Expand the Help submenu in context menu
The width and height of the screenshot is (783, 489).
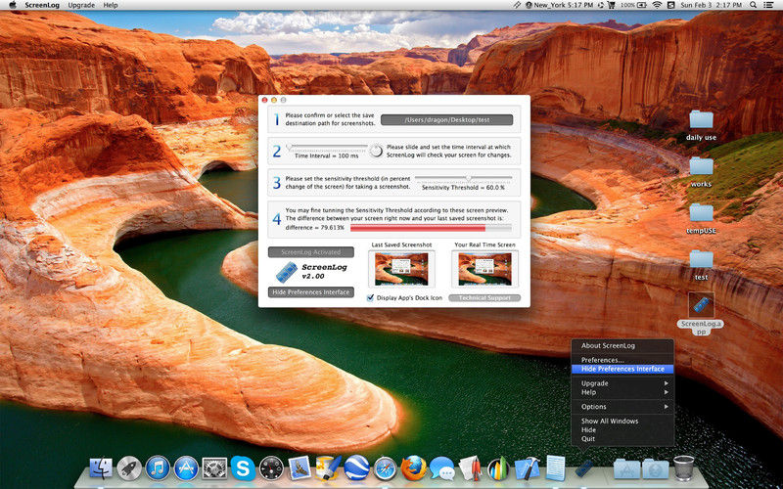[622, 392]
